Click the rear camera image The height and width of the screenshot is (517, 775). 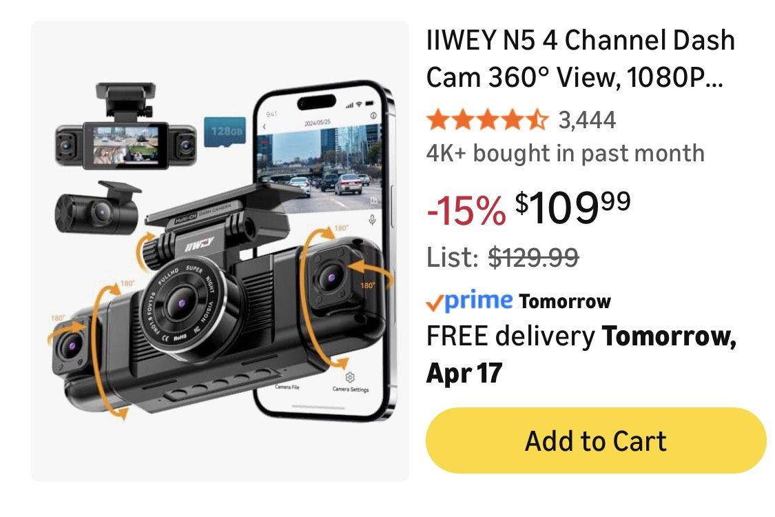pyautogui.click(x=98, y=208)
